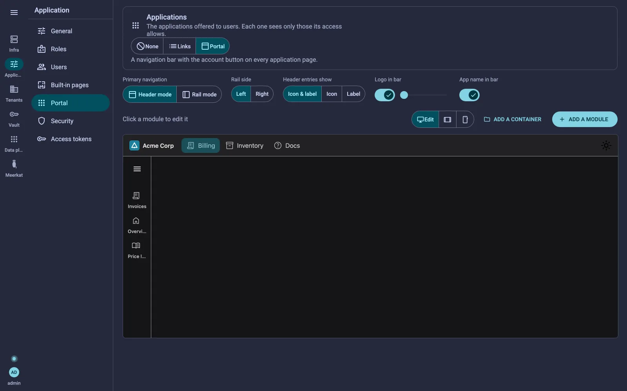
Task: Click Add a Module button
Action: [585, 119]
